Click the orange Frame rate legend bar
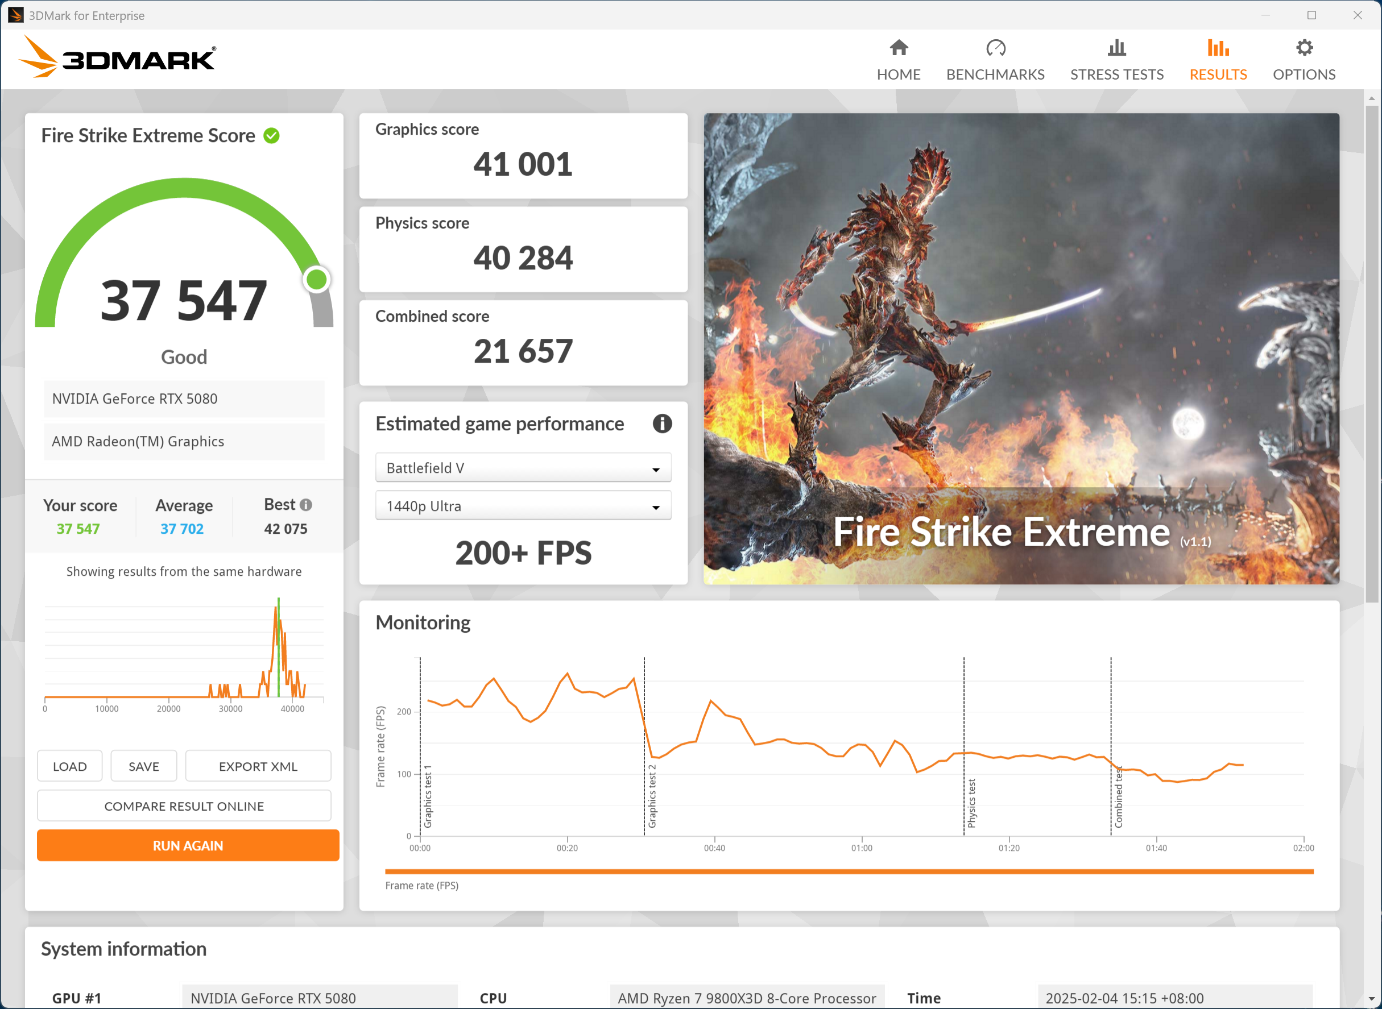 [x=849, y=871]
